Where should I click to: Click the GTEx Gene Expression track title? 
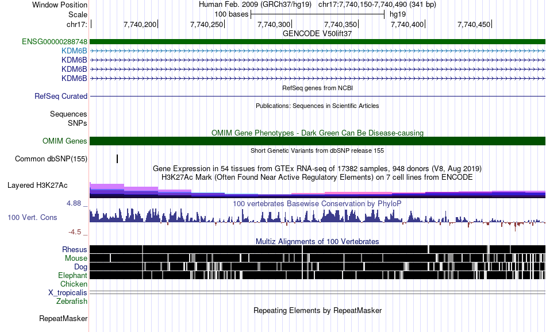click(x=317, y=168)
